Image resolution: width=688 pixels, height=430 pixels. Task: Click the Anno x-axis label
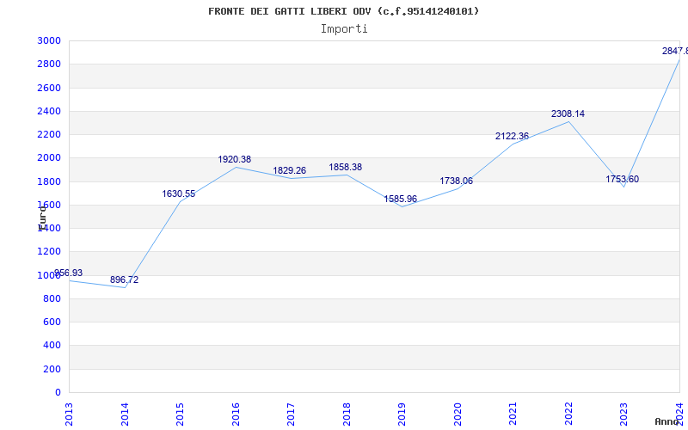(667, 421)
